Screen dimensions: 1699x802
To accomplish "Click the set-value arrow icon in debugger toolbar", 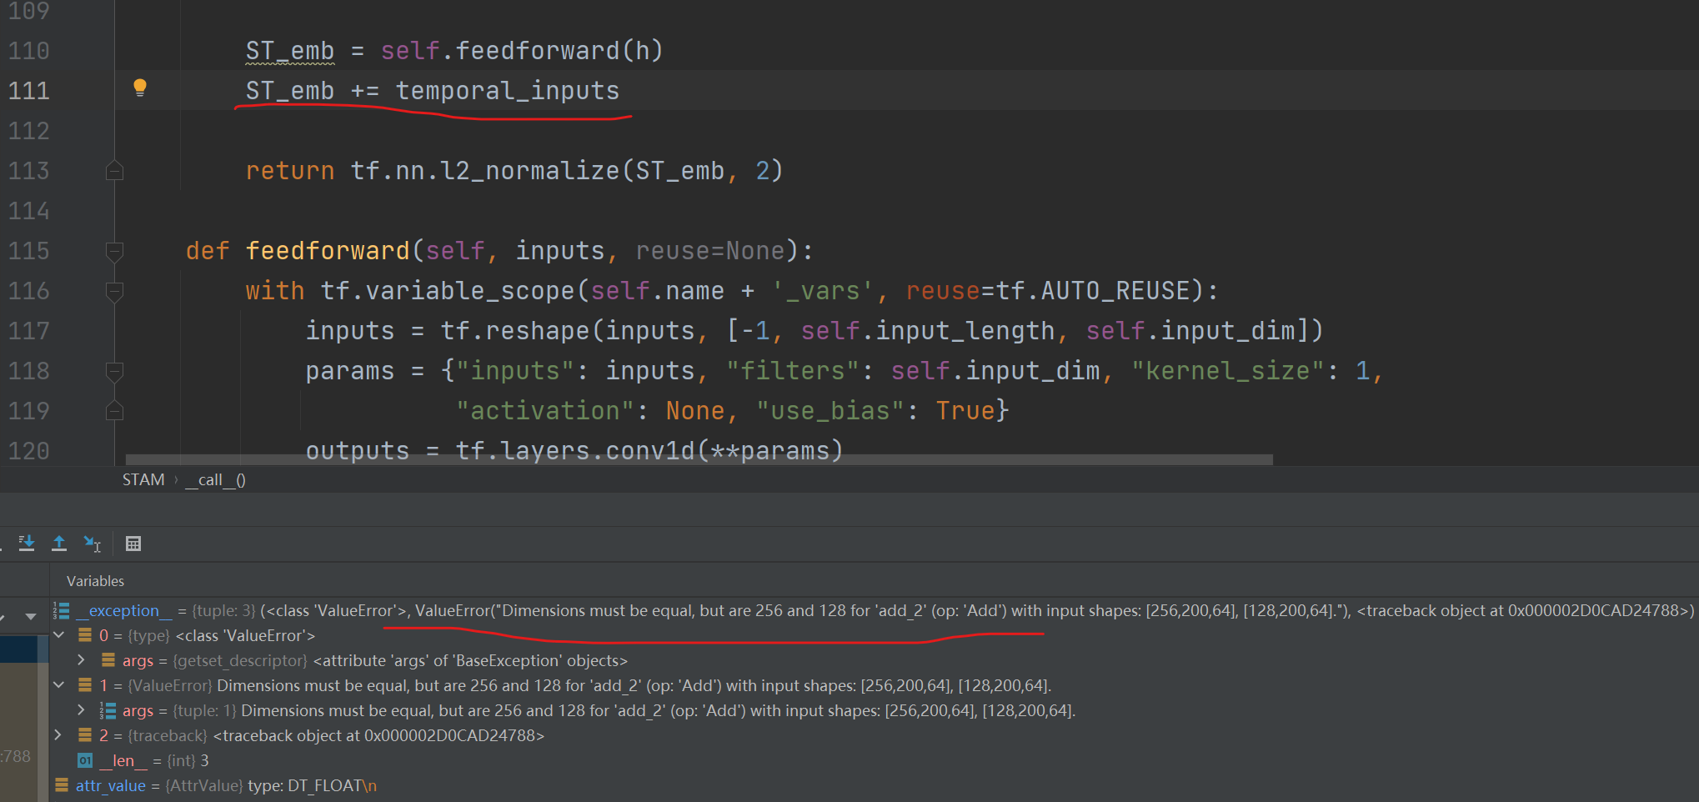I will coord(93,544).
